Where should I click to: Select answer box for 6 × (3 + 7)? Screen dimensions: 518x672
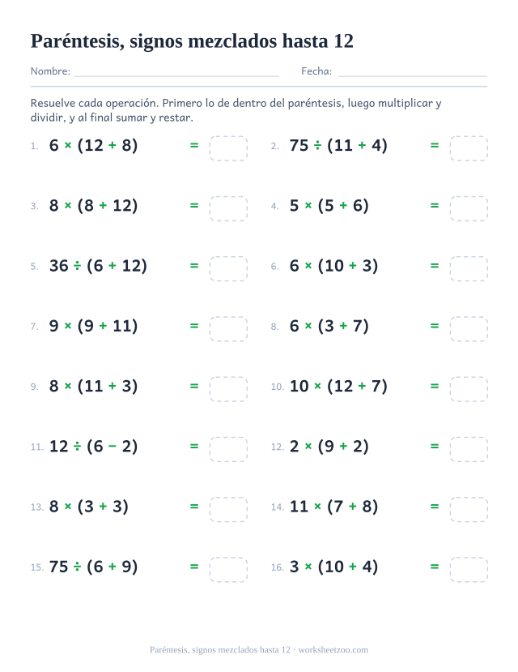tap(469, 329)
